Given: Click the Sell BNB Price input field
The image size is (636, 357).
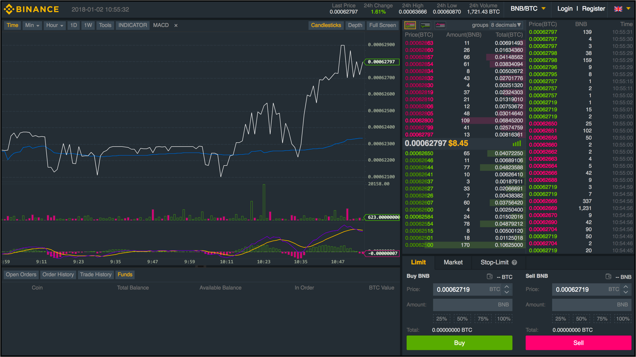Looking at the screenshot, I should point(587,290).
